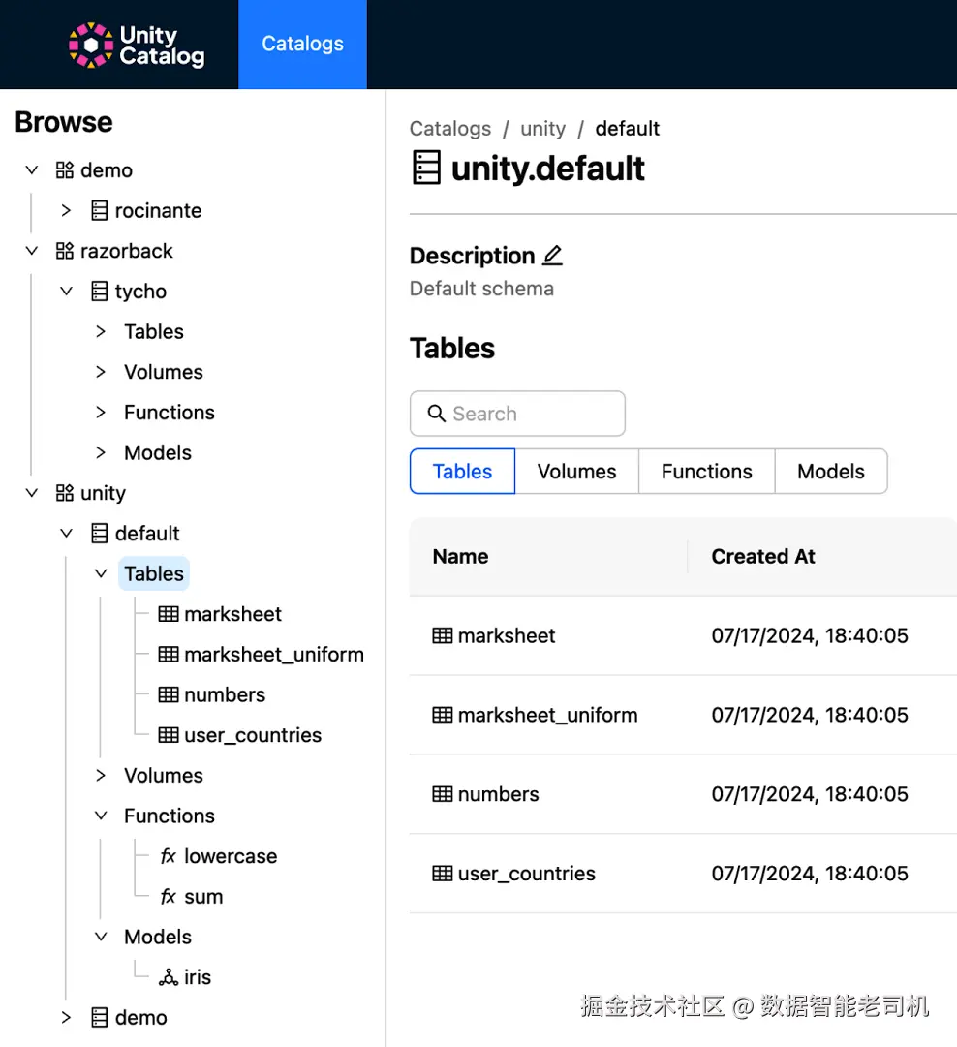
Task: Collapse the Models node under default
Action: pyautogui.click(x=101, y=937)
